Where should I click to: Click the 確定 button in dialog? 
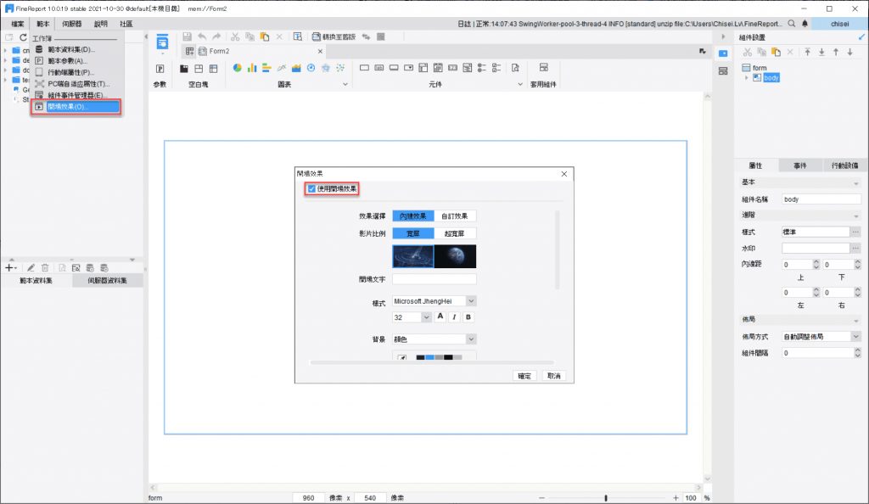524,376
